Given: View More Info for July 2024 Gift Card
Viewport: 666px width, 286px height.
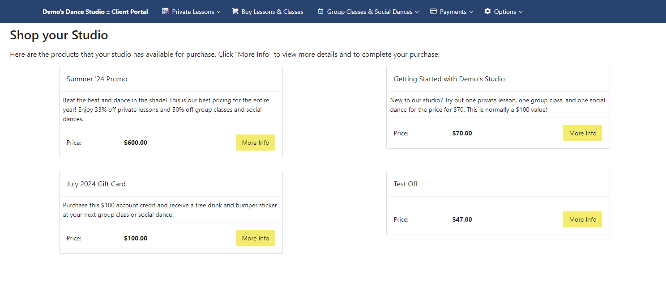Looking at the screenshot, I should 256,238.
